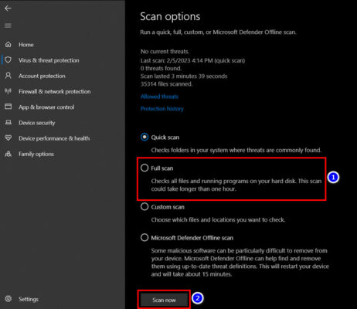Open the Protection history link
The image size is (357, 309).
[x=162, y=109]
